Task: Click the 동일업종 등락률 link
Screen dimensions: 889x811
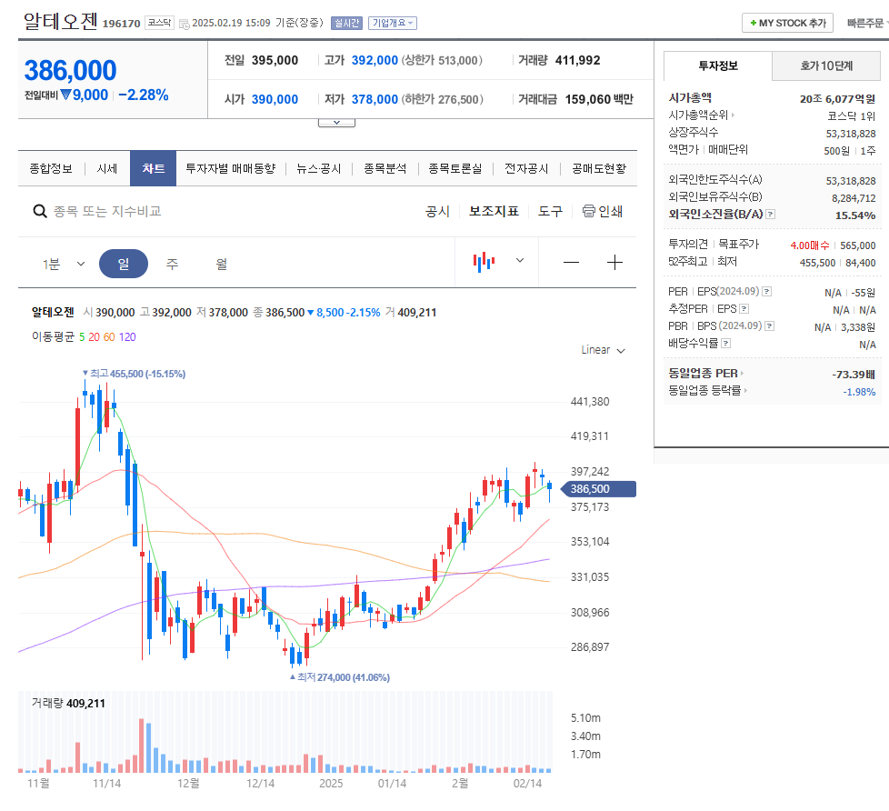Action: [704, 391]
